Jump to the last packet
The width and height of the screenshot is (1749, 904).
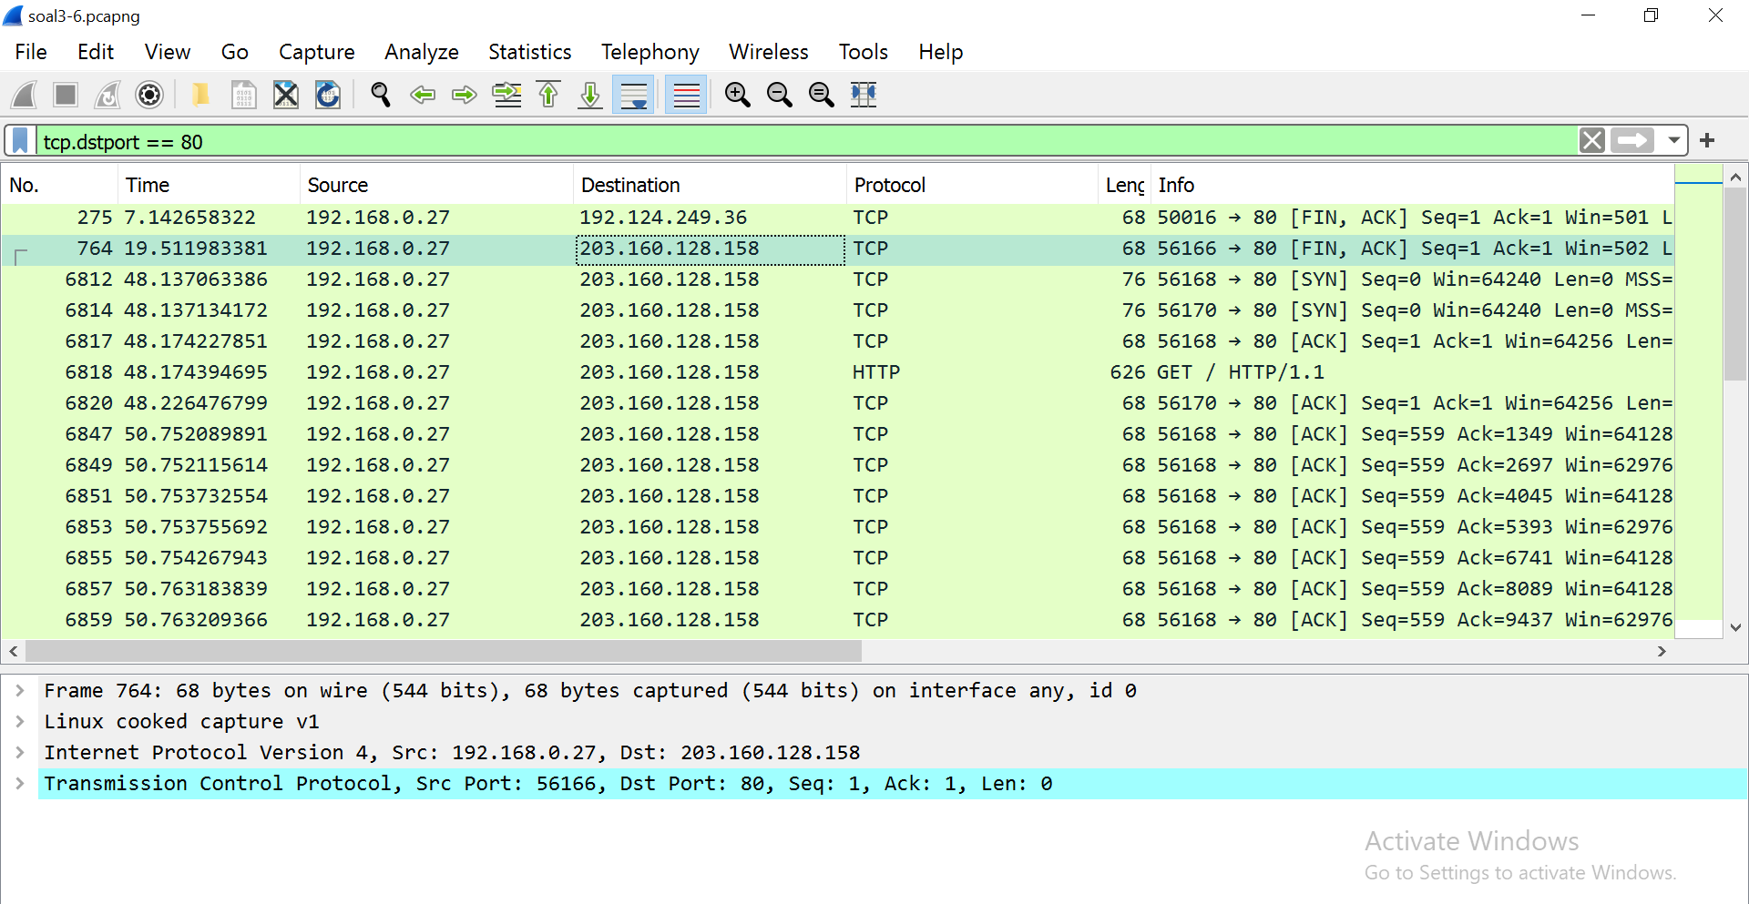590,95
